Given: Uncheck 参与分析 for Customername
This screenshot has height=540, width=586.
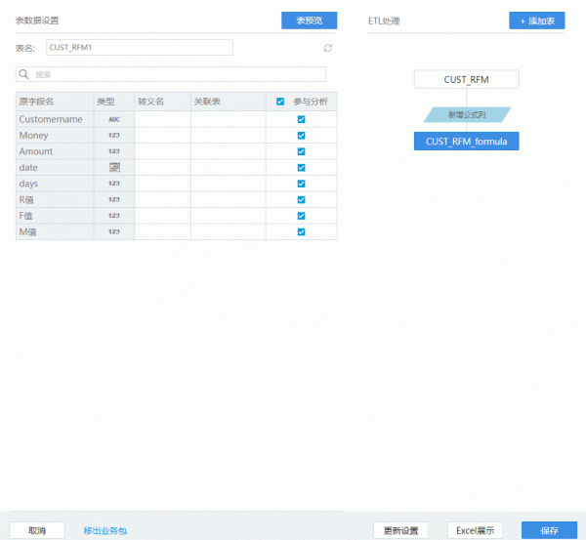Looking at the screenshot, I should 301,119.
